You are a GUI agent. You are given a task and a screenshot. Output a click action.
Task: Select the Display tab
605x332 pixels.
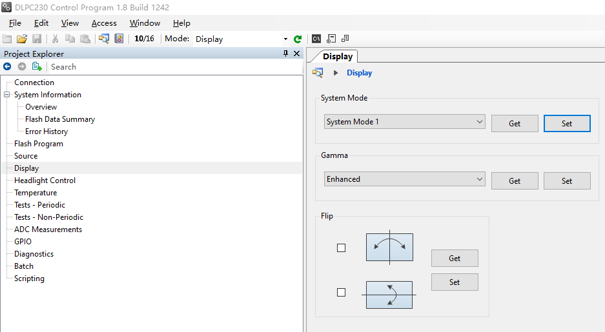(x=338, y=56)
